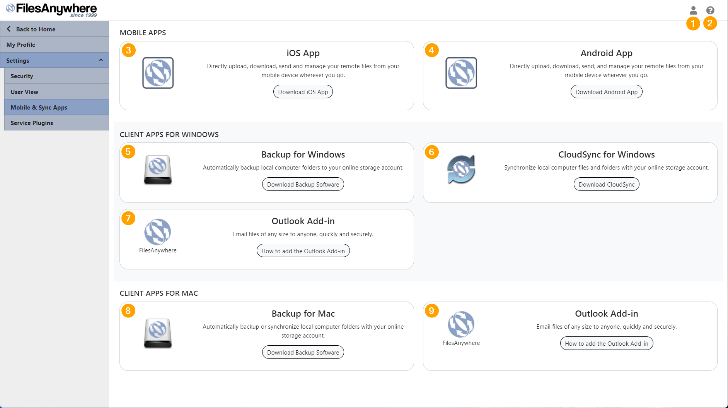Click the Android App title
Screen dimensions: 728x408
(607, 53)
